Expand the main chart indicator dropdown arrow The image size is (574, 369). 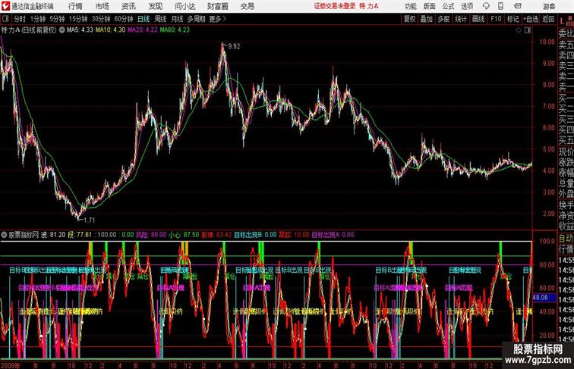(61, 30)
